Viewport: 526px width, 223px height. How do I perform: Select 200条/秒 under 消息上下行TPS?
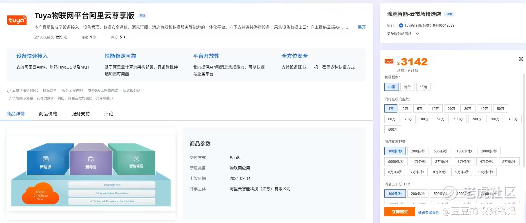(x=418, y=194)
